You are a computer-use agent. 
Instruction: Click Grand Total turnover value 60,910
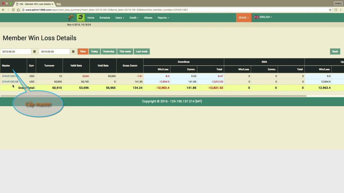coord(57,88)
